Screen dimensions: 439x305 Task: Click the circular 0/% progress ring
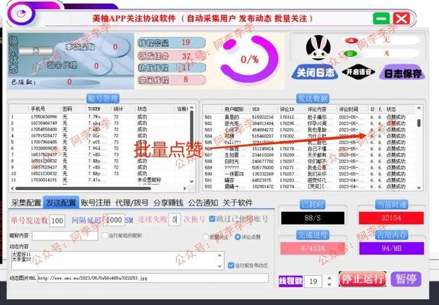point(249,59)
